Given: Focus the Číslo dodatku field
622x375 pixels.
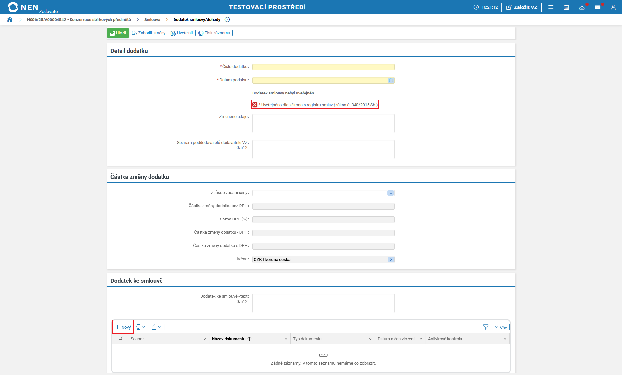Looking at the screenshot, I should pos(323,67).
